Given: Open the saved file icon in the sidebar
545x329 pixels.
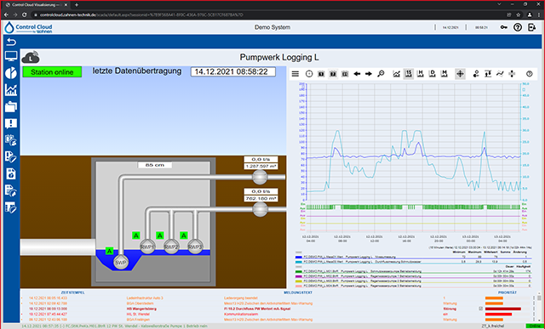Looking at the screenshot, I should (x=11, y=173).
